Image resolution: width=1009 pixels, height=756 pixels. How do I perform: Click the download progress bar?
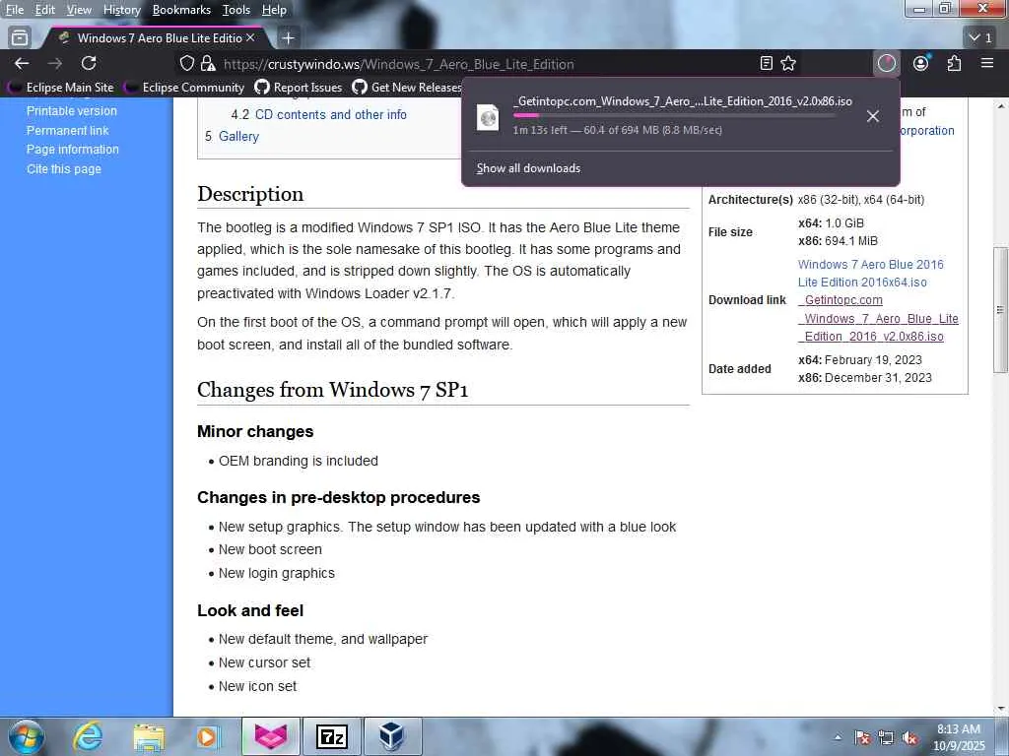674,116
